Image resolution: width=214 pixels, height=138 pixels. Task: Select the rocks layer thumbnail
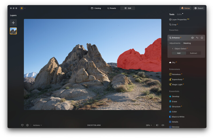pos(13,31)
